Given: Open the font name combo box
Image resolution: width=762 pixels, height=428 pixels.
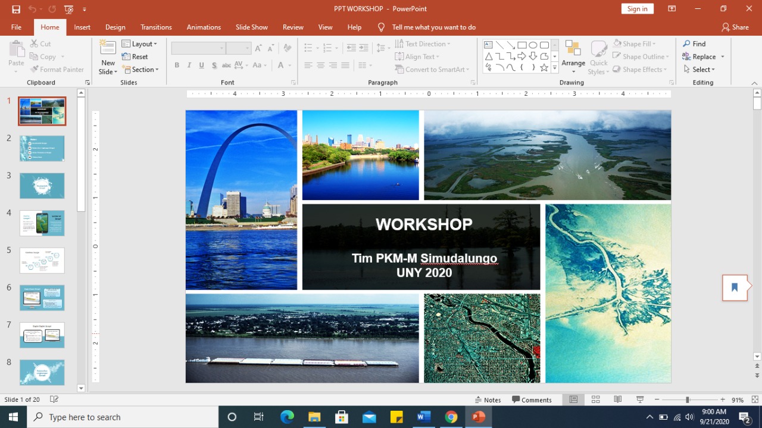Looking at the screenshot, I should click(x=199, y=48).
